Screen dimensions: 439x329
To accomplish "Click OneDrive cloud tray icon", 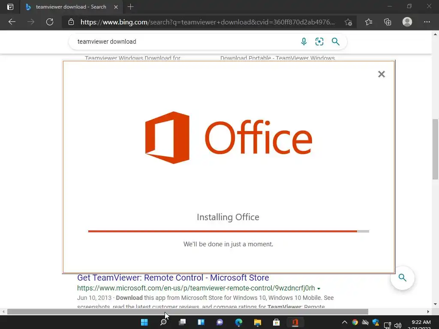I will coord(365,322).
